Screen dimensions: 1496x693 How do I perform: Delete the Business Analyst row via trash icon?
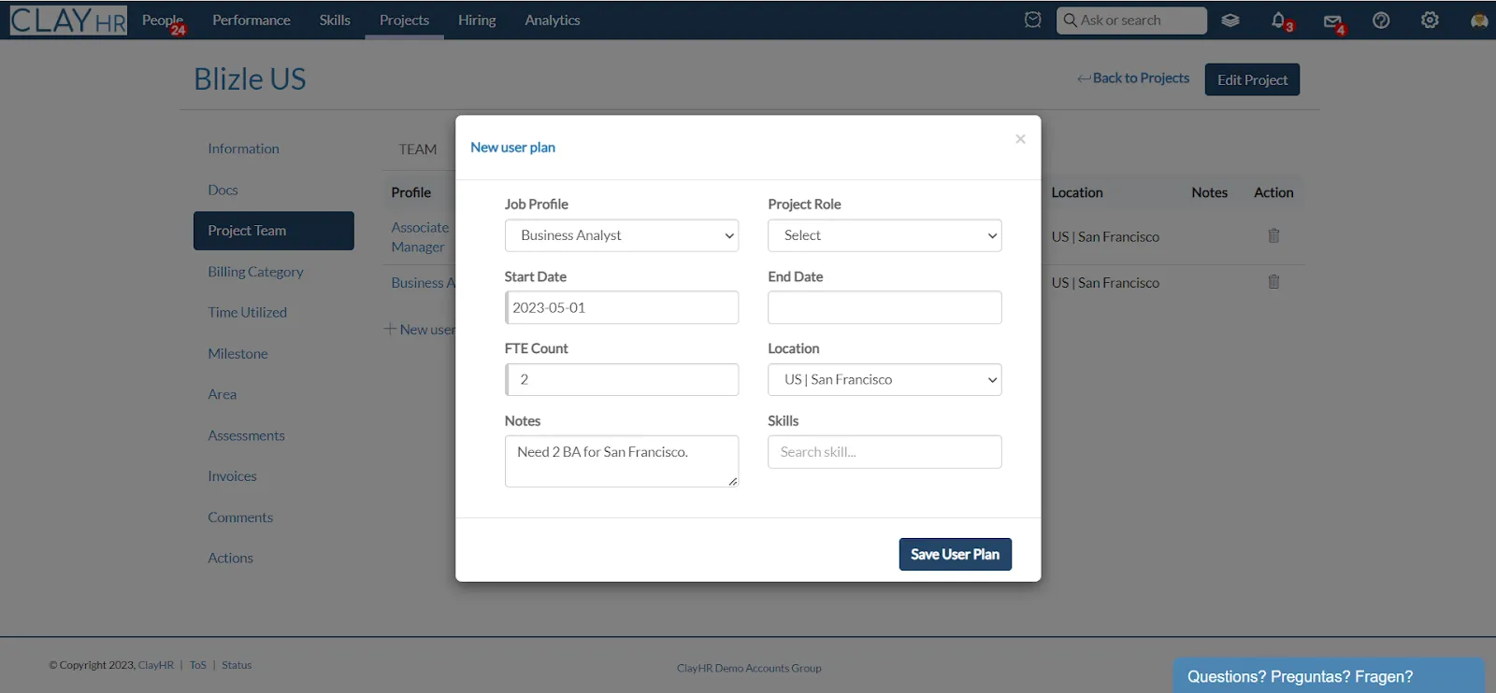(1273, 281)
